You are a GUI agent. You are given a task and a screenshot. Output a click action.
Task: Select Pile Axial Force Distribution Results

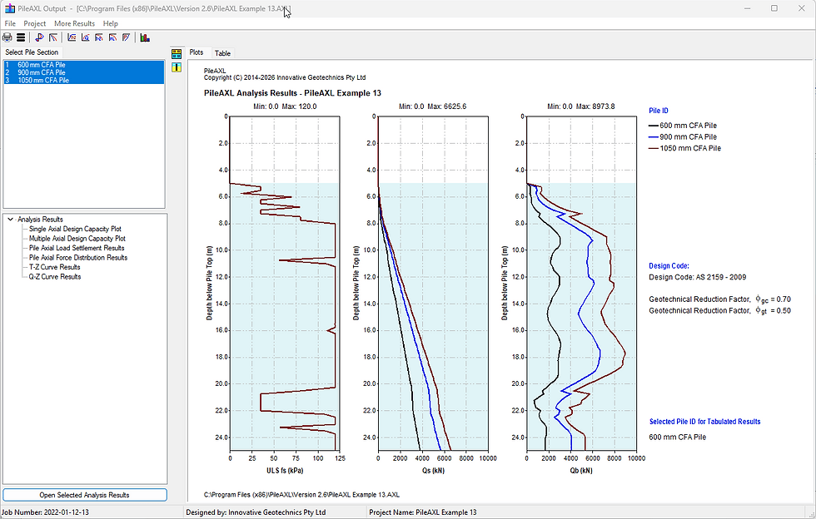tap(78, 257)
